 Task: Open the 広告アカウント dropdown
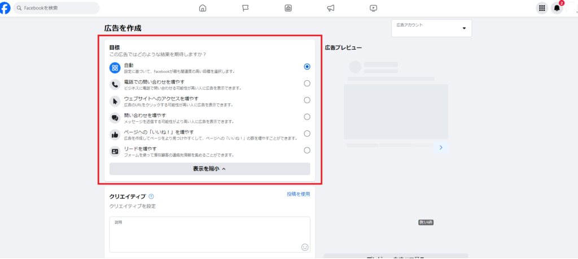[x=431, y=28]
